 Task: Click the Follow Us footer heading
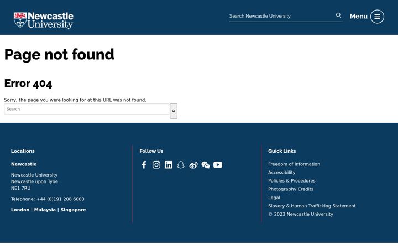click(x=151, y=151)
